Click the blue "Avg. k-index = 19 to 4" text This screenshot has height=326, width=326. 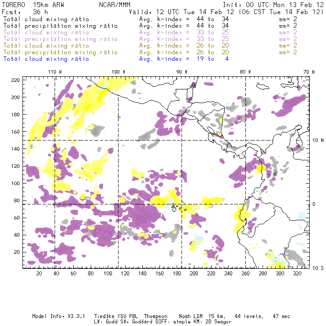[x=184, y=59]
